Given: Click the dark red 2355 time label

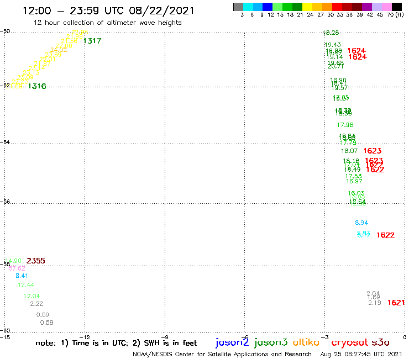Looking at the screenshot, I should click(x=36, y=261).
